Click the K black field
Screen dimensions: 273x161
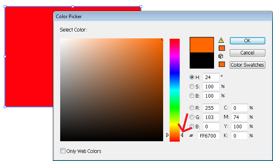239,136
